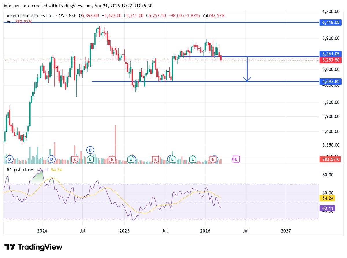
Task: Click the low value L5,211.00
Action: (x=134, y=15)
